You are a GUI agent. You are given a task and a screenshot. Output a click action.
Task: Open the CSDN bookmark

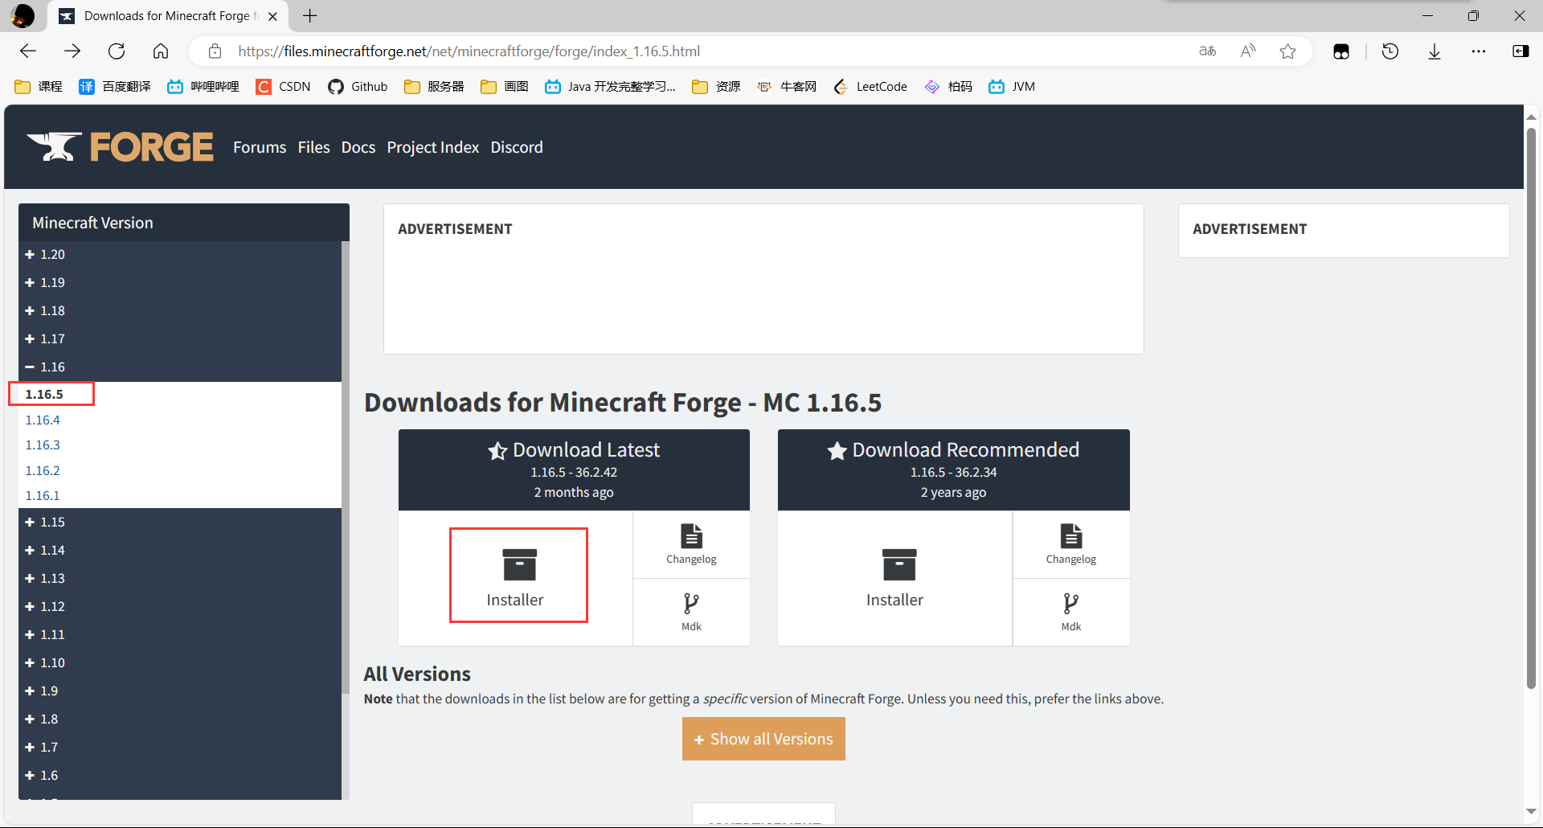point(283,87)
